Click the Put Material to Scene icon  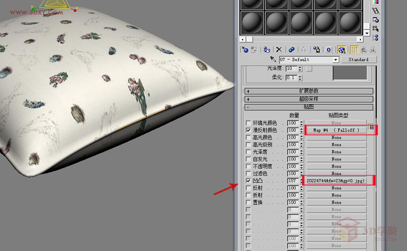254,50
